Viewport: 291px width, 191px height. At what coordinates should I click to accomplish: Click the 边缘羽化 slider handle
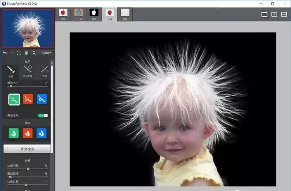coord(28,169)
